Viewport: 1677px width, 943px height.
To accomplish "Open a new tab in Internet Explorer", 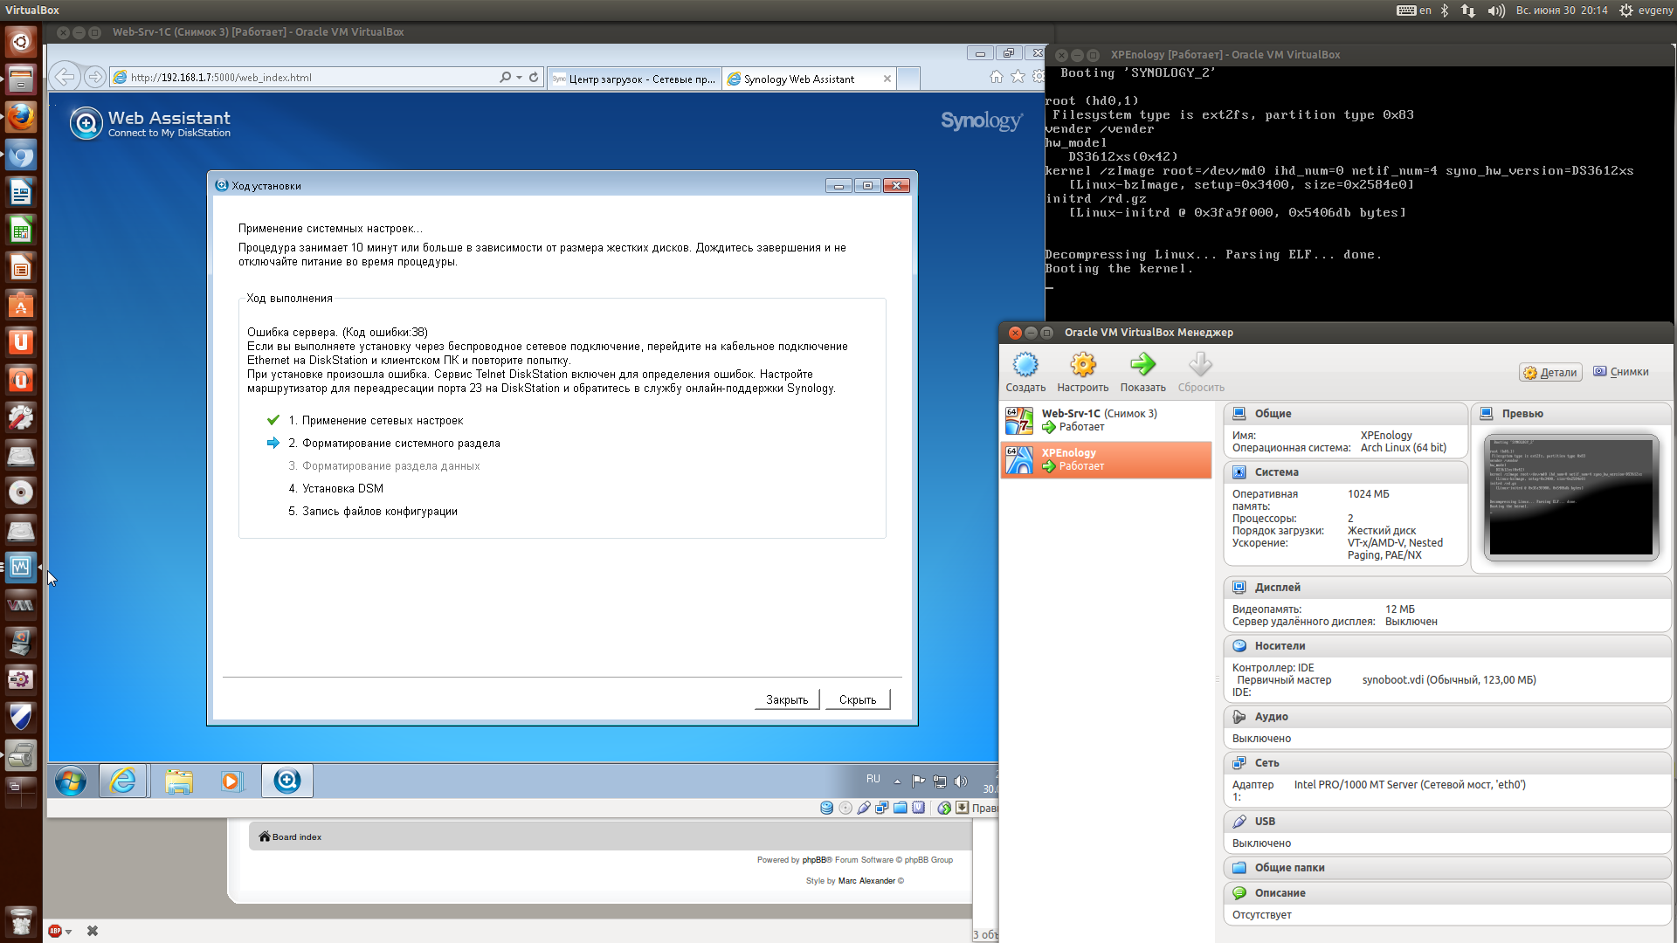I will (908, 79).
